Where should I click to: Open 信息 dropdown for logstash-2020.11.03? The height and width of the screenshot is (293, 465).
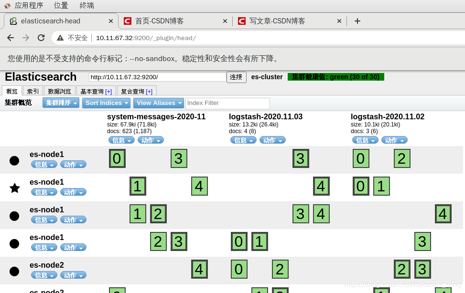(x=243, y=140)
